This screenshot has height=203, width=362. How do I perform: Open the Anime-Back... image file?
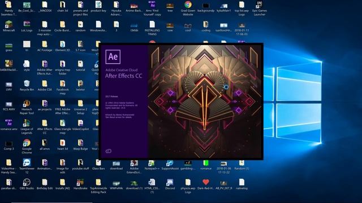click(134, 7)
